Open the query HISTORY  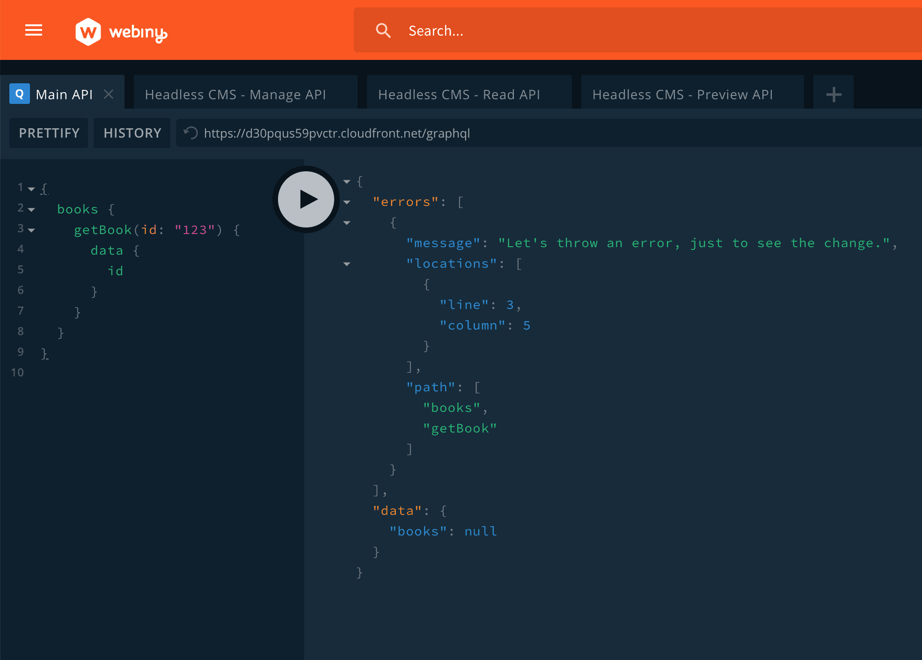132,133
